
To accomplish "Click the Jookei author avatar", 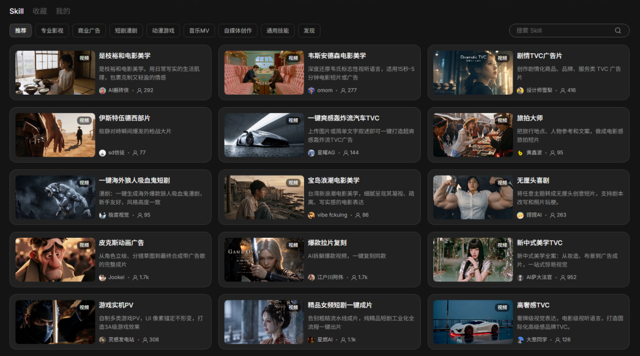I will tap(103, 277).
